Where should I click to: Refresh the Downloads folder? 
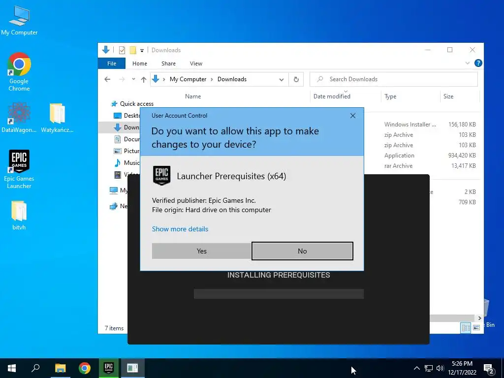click(296, 79)
